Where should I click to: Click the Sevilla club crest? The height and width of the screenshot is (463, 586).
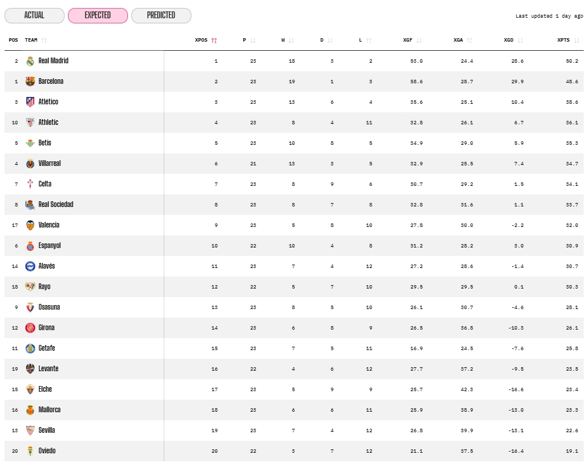(30, 430)
